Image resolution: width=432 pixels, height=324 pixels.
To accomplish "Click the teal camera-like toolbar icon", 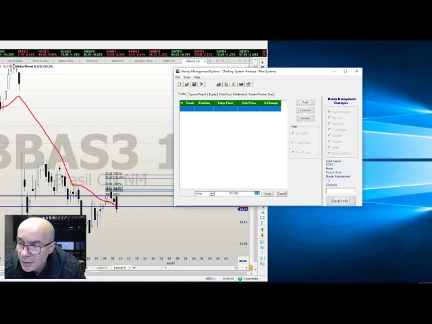I will (241, 84).
